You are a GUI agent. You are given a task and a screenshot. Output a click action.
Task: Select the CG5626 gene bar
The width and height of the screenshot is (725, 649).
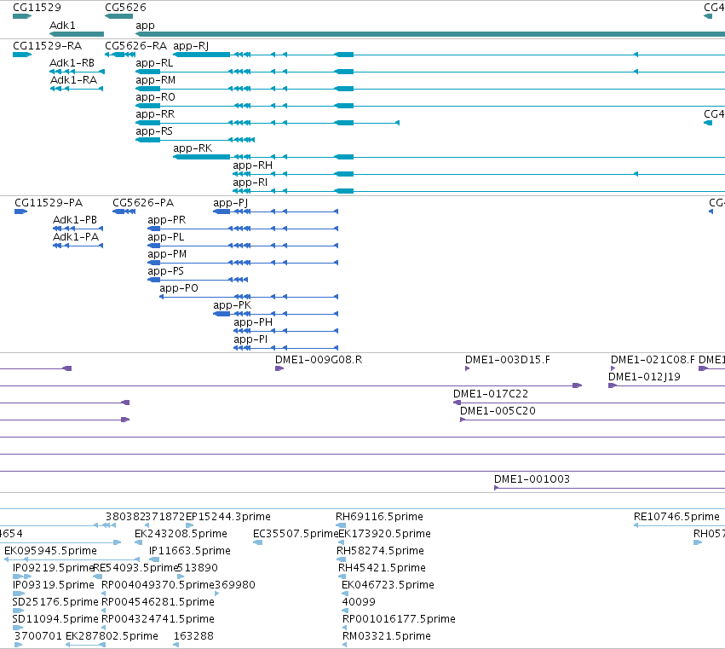click(x=118, y=16)
